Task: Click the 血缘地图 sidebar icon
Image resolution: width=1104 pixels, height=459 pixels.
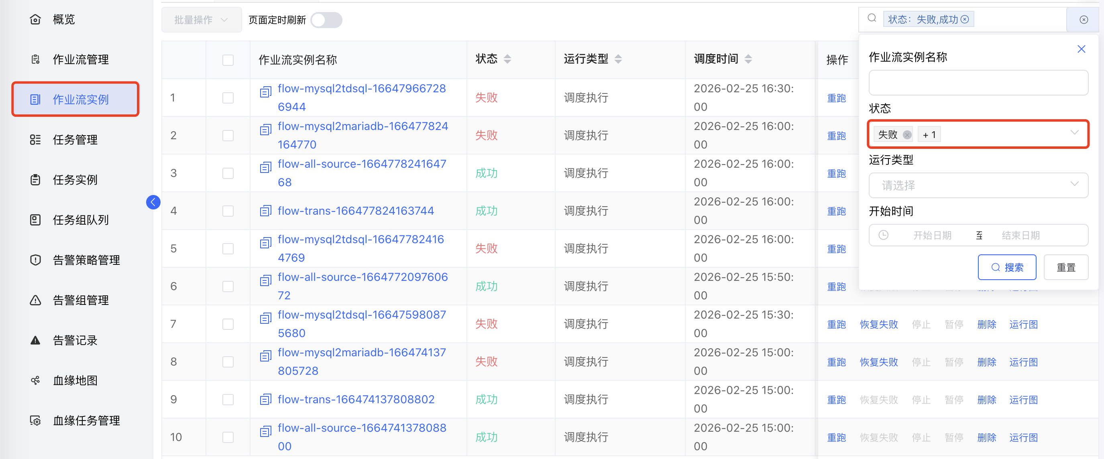Action: (x=35, y=380)
